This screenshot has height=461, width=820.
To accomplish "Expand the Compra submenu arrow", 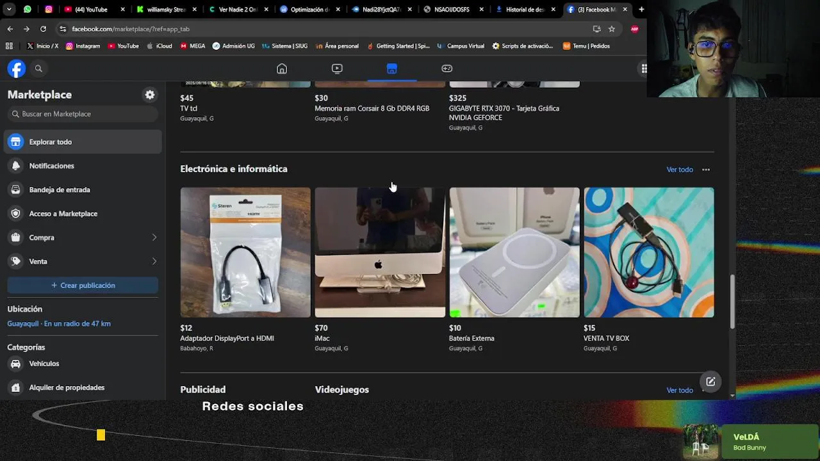I will [x=154, y=238].
